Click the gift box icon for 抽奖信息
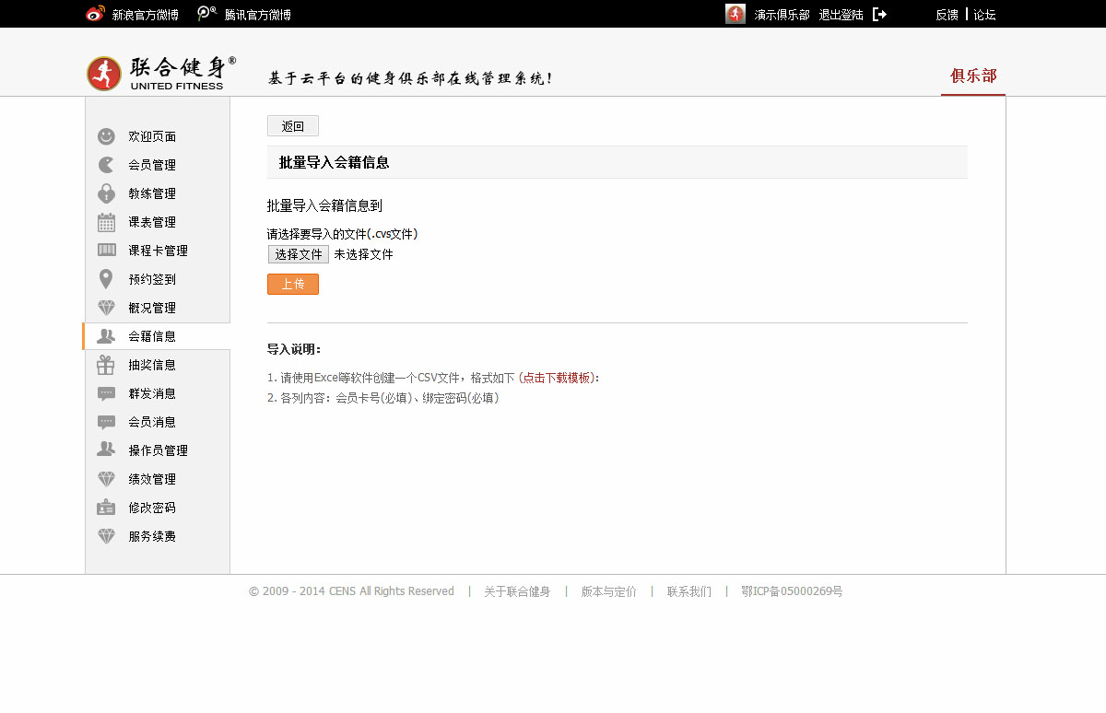The width and height of the screenshot is (1106, 713). coord(107,365)
